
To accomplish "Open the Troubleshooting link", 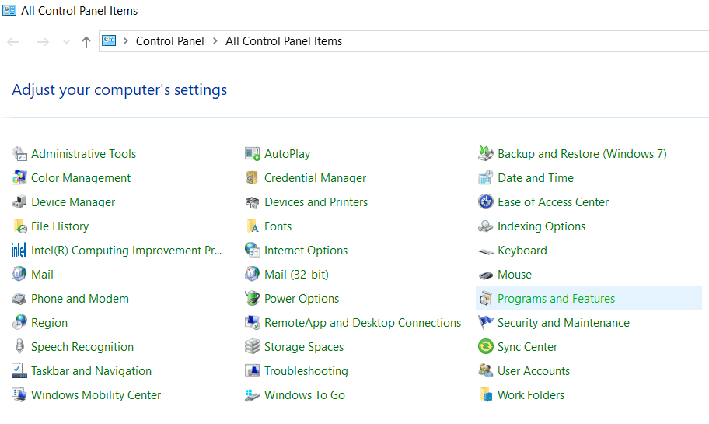I will (x=306, y=371).
